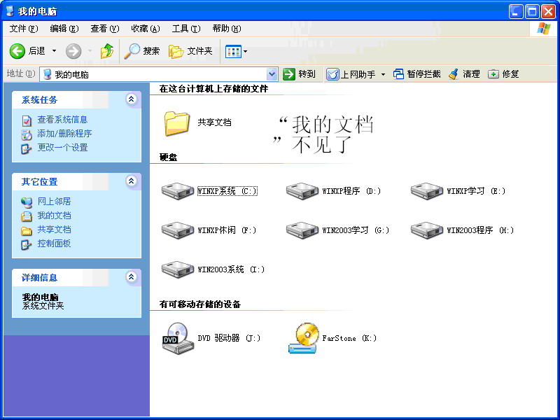The height and width of the screenshot is (420, 560).
Task: Click the WINXP系统 (C:) label text
Action: (x=227, y=191)
